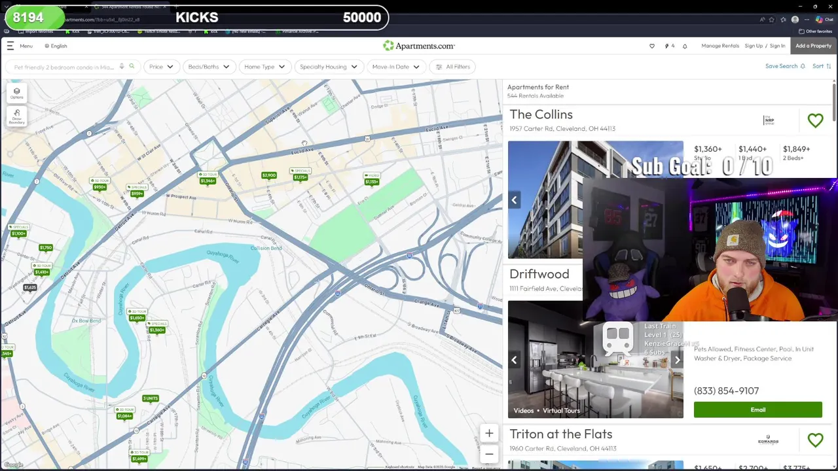Select the $1,625 map marker

(30, 287)
